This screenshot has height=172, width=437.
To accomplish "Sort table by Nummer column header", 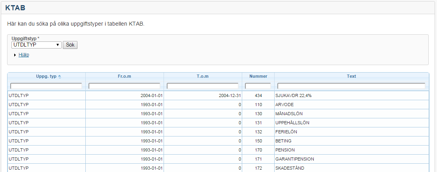I will pyautogui.click(x=258, y=77).
